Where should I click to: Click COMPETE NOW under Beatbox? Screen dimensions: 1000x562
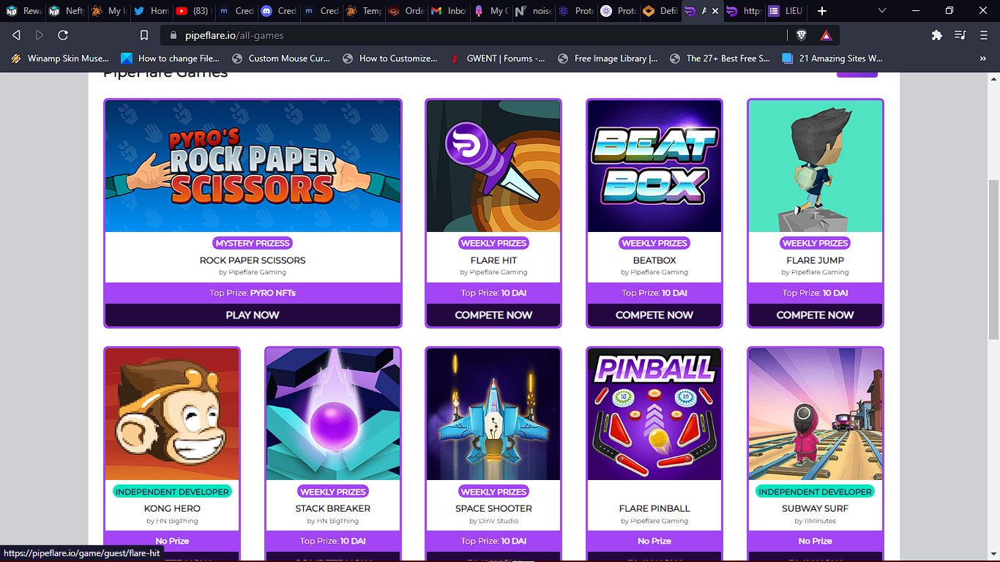(654, 315)
